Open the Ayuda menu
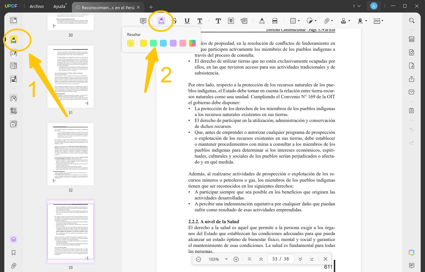The height and width of the screenshot is (272, 425). coord(59,6)
